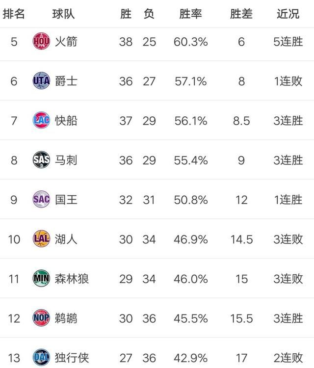This screenshot has height=368, width=314.
Task: Sort by the 排名 column header
Action: point(14,14)
